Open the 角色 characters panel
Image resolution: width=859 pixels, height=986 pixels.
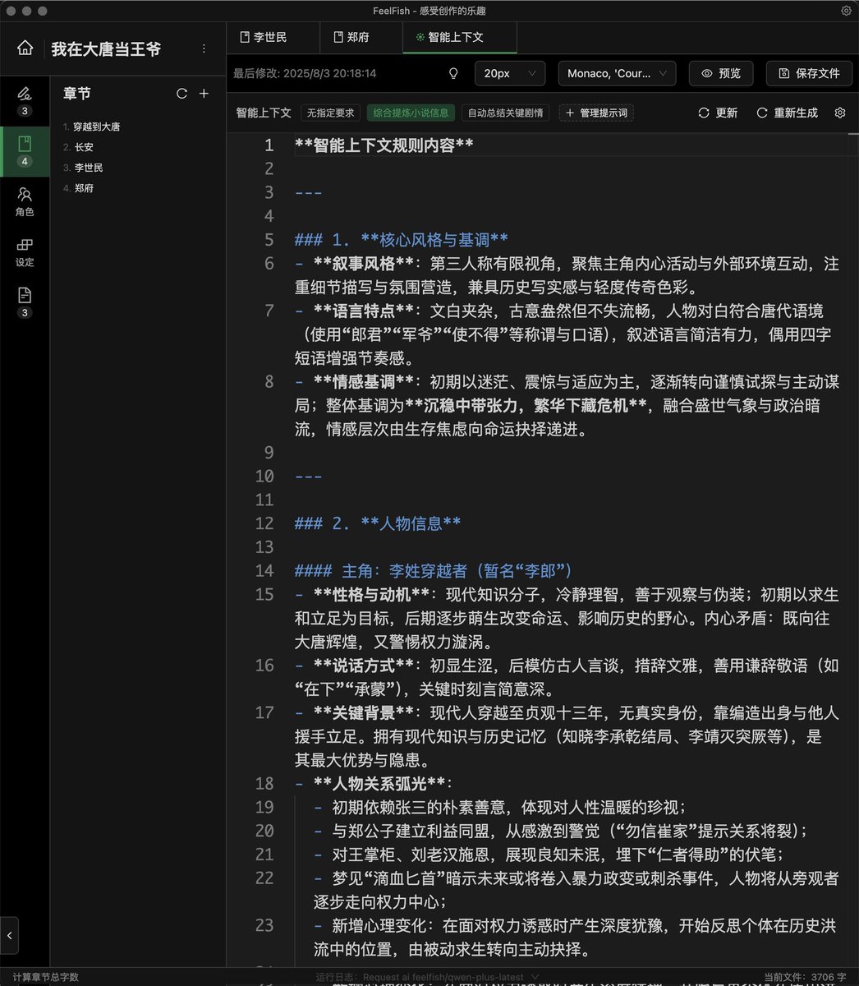click(25, 202)
